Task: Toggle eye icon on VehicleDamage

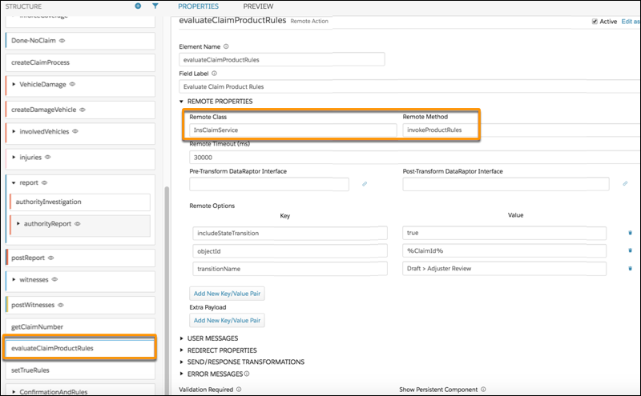Action: pyautogui.click(x=72, y=84)
